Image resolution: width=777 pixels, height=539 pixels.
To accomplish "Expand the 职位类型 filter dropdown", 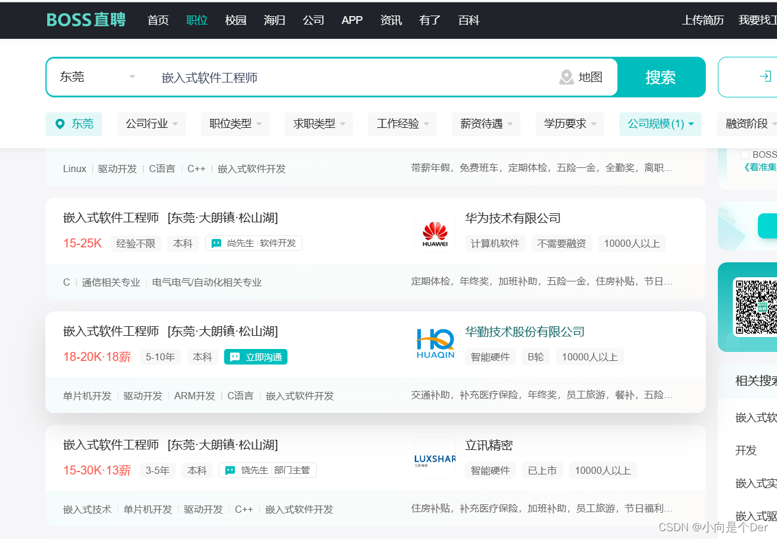I will [235, 124].
